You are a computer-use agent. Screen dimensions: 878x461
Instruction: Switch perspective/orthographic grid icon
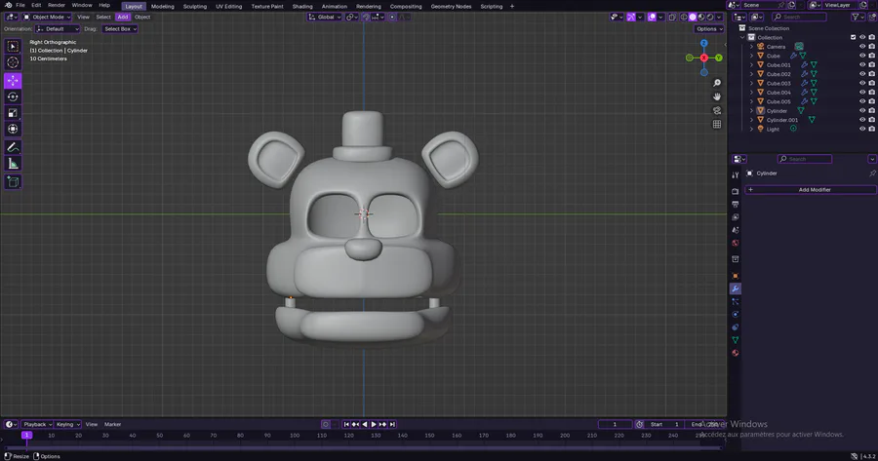(x=717, y=124)
